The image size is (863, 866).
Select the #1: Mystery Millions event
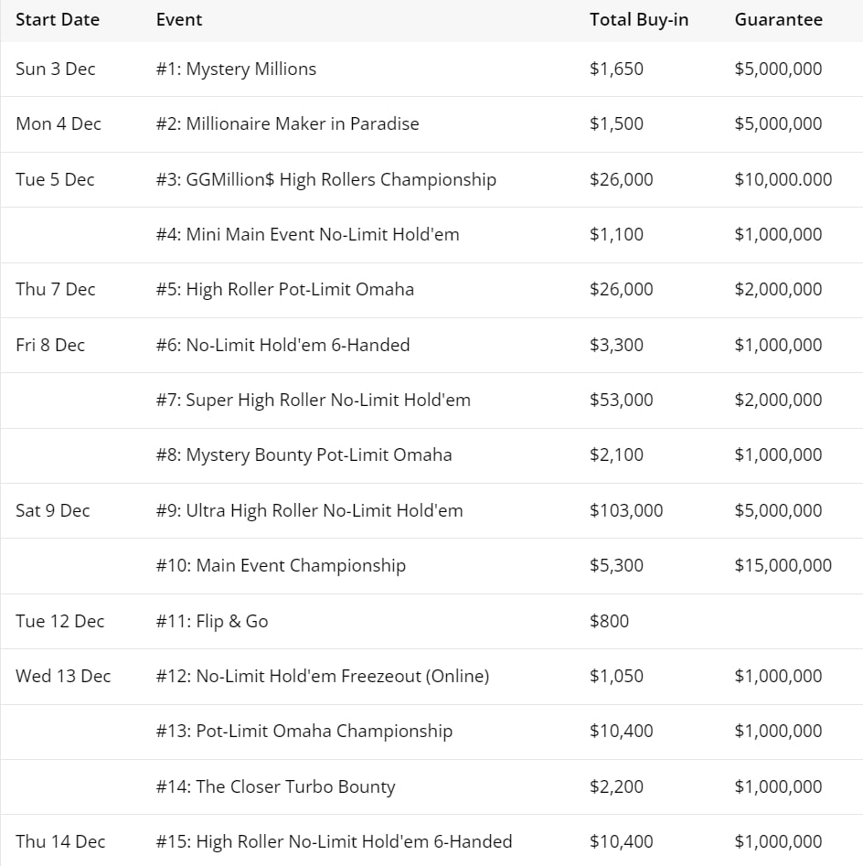(236, 69)
